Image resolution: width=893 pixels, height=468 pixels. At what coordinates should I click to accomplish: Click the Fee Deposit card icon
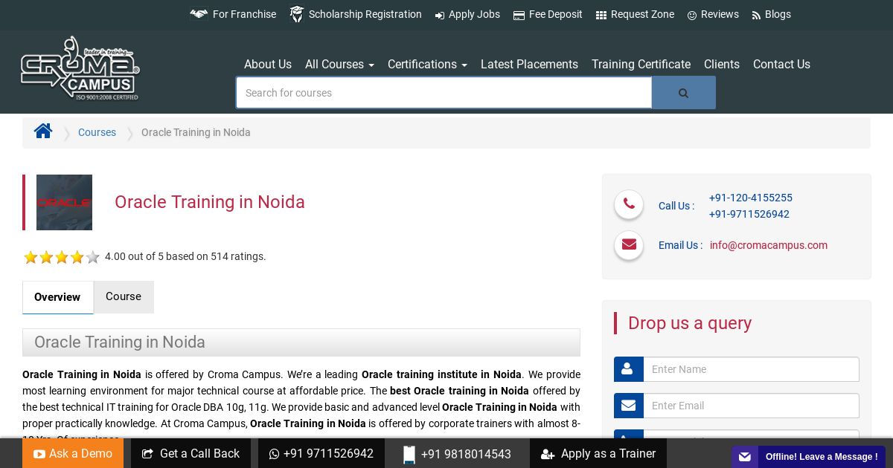pyautogui.click(x=519, y=16)
